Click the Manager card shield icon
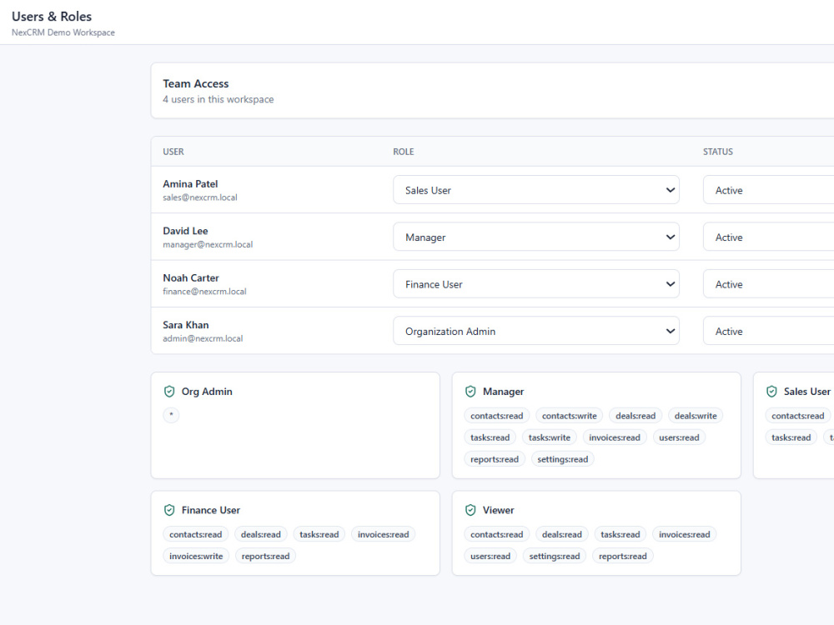Viewport: 834px width, 625px height. (470, 392)
